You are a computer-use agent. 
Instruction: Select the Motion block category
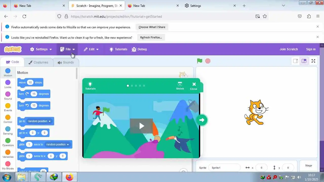pyautogui.click(x=8, y=73)
